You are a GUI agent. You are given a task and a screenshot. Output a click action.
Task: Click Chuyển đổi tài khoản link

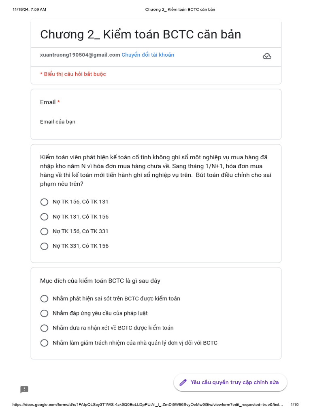coord(148,55)
